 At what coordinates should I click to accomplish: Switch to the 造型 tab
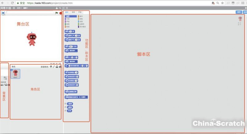coord(73,12)
